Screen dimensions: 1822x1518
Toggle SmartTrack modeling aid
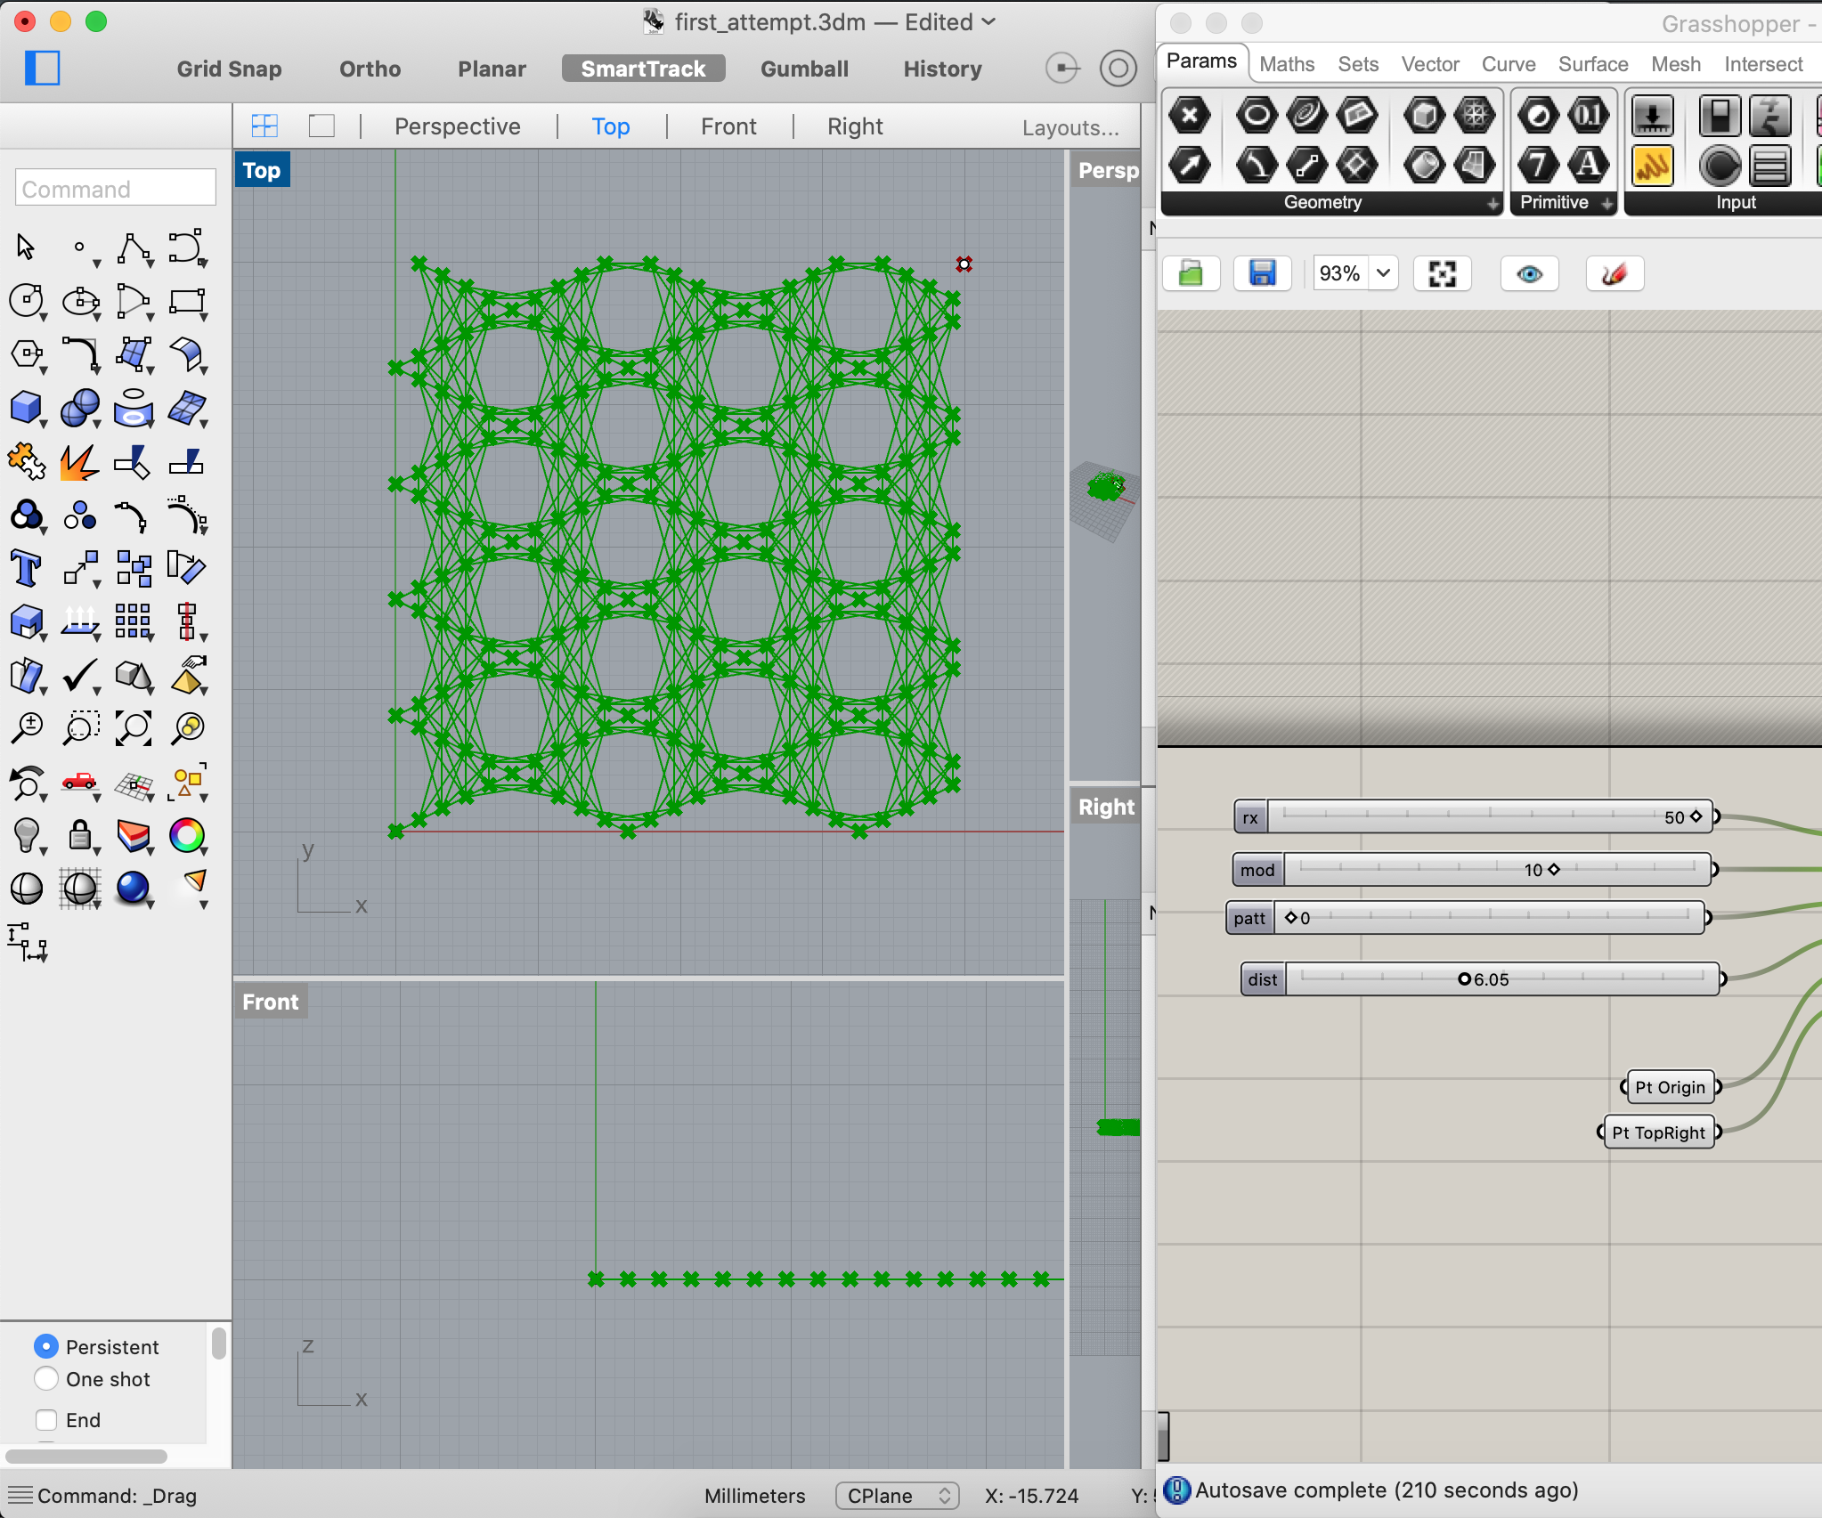point(643,69)
